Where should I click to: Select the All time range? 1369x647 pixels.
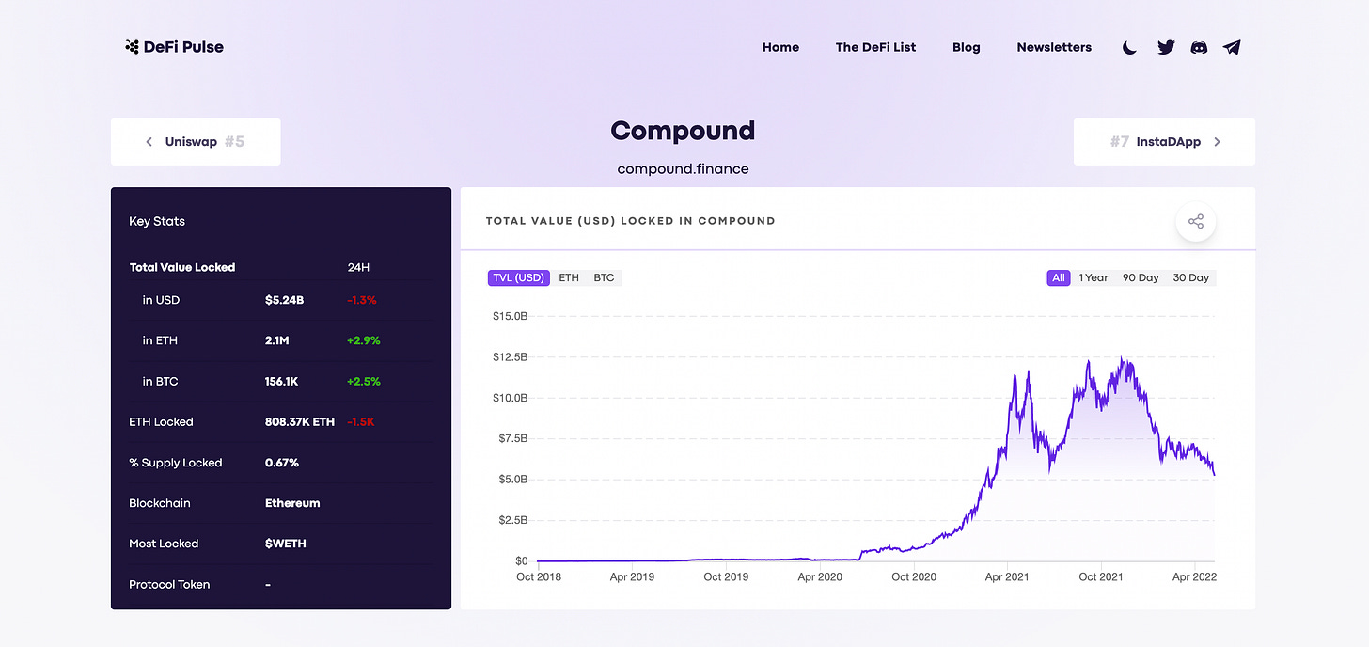(1059, 277)
